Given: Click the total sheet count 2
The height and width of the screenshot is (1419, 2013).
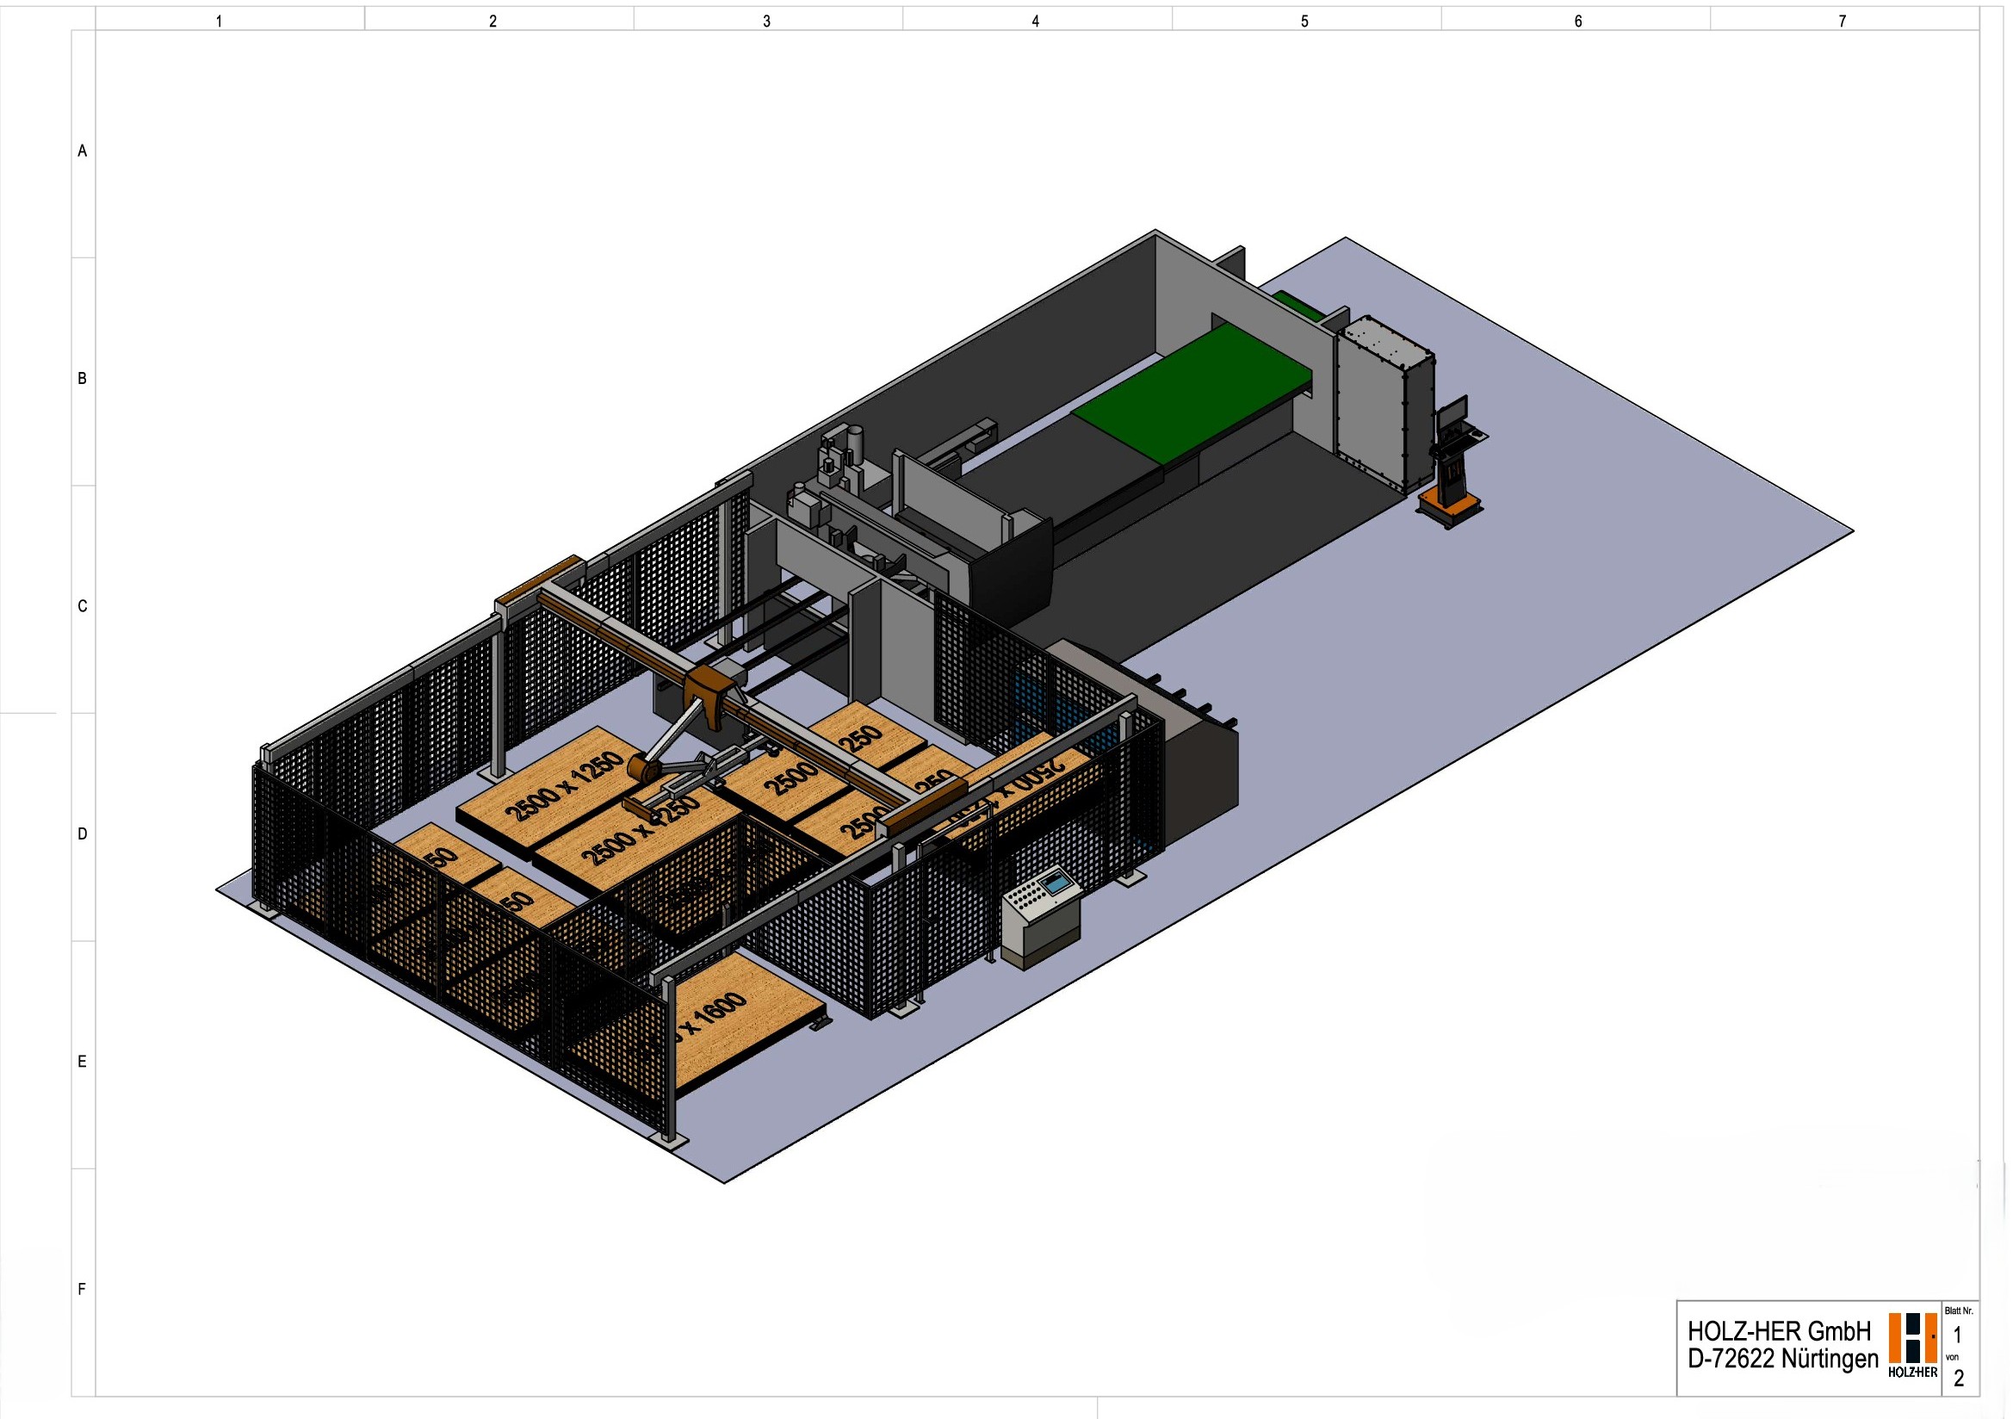Looking at the screenshot, I should (x=1959, y=1379).
